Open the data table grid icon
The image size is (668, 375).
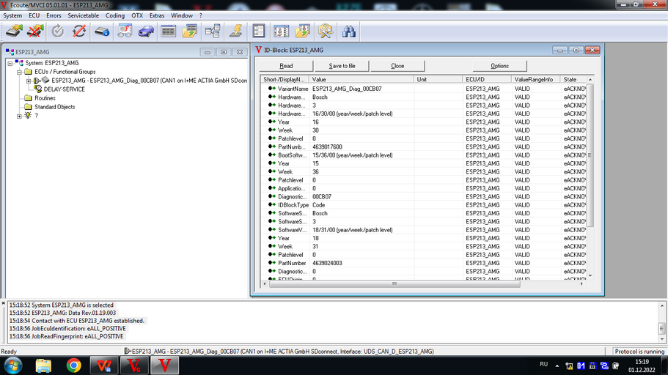(x=168, y=31)
